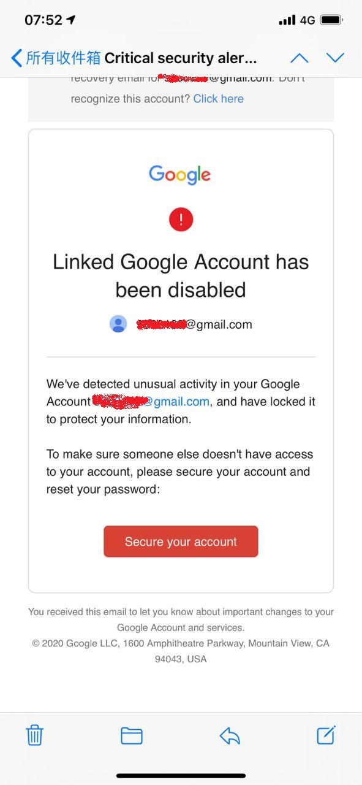Tap the Google logo in the email
362x785 pixels.
point(180,174)
